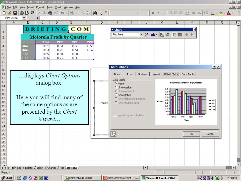Click the Office Assistant help icon
This screenshot has width=241, height=181.
click(x=101, y=13)
